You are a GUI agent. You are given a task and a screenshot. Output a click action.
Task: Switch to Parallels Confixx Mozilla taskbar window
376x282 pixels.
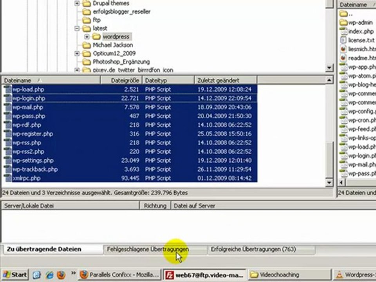point(120,275)
